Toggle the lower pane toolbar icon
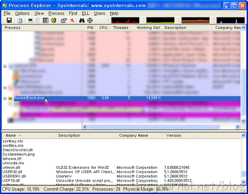 coord(45,20)
